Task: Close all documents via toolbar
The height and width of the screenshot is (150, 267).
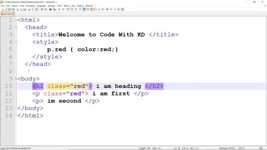Action: 21,9
